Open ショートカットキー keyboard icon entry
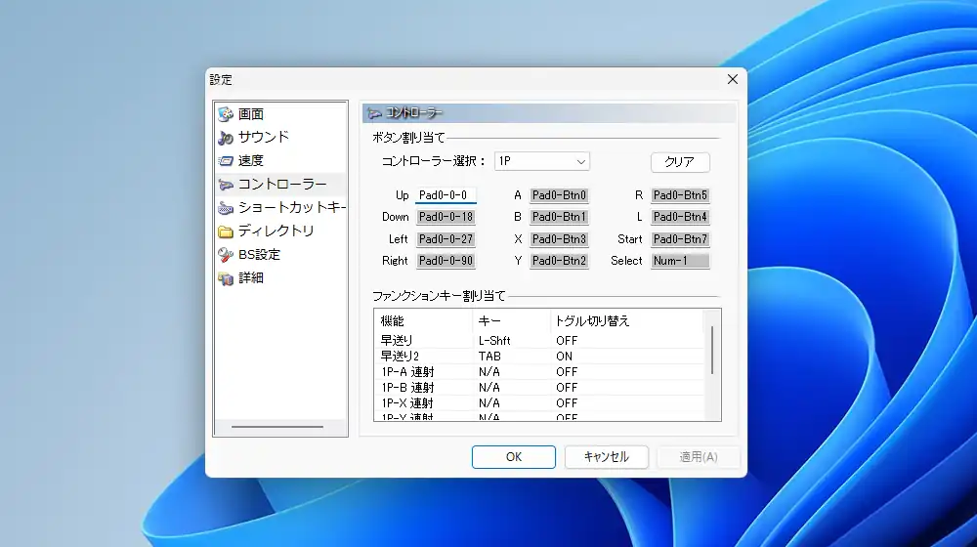 (x=227, y=208)
